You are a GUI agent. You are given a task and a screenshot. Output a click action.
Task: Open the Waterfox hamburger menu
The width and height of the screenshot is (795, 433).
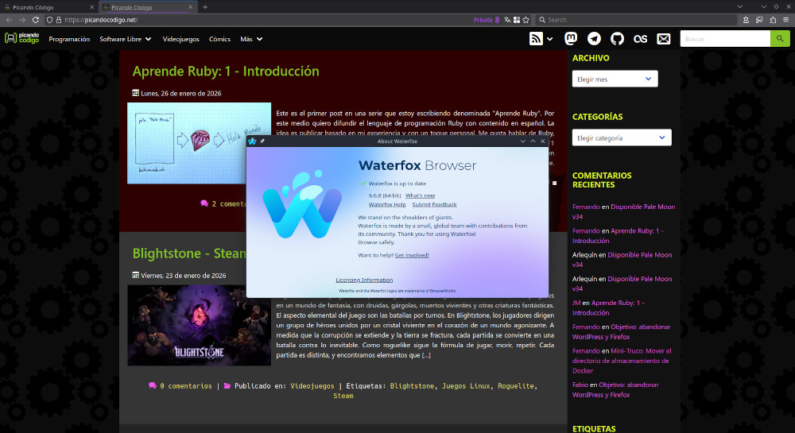click(786, 20)
